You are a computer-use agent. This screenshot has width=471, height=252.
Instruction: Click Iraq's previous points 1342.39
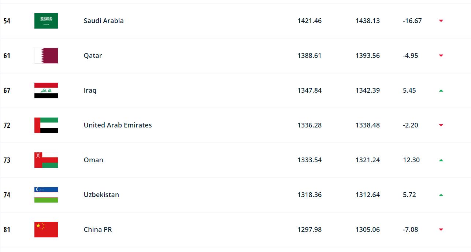click(367, 90)
